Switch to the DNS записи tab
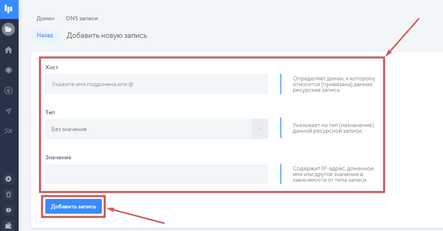 pos(82,18)
